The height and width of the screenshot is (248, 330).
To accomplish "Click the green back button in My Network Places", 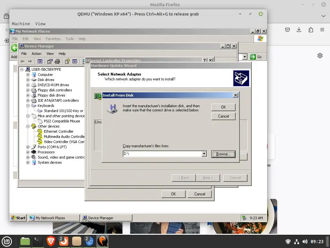I will (14, 48).
